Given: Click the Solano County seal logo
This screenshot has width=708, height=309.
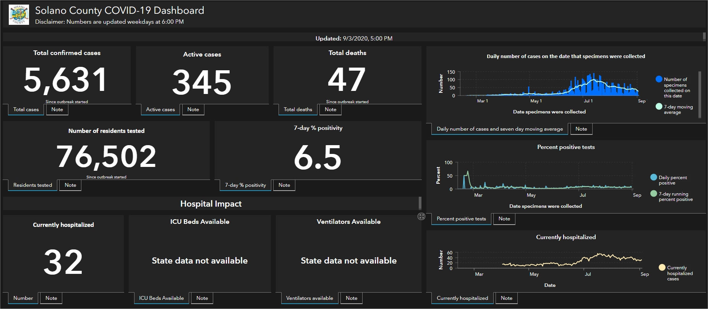Looking at the screenshot, I should [19, 15].
